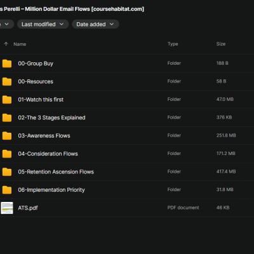Click the PDF document type label
254x254 pixels.
[x=184, y=208]
